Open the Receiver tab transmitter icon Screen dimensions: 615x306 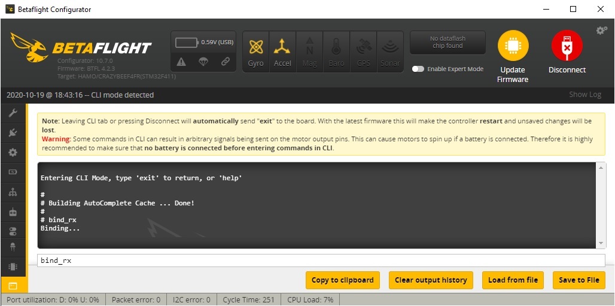tap(13, 212)
